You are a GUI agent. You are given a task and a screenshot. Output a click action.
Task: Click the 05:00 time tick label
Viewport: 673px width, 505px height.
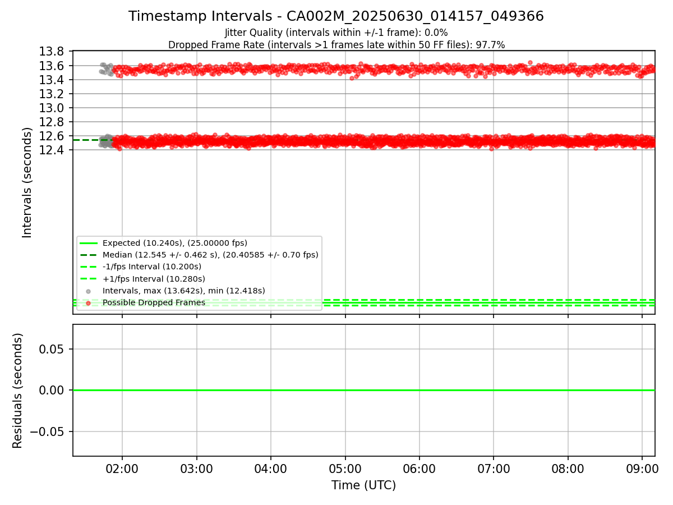click(345, 469)
